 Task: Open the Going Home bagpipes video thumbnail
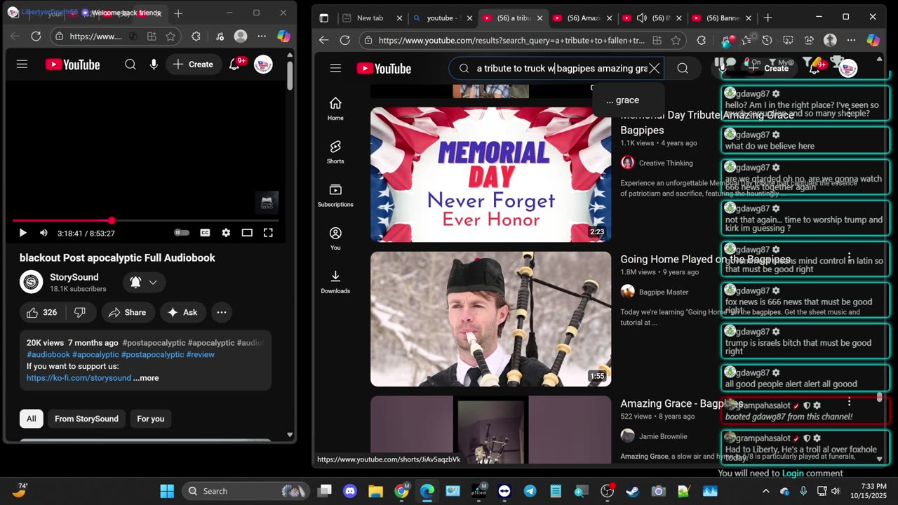(x=490, y=319)
